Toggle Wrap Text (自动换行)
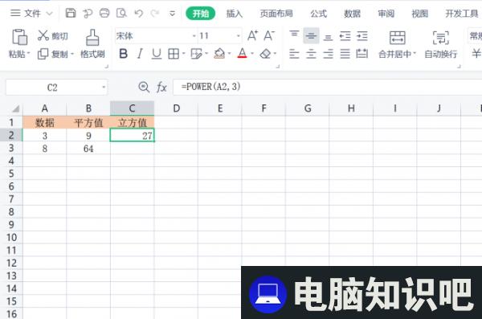 coord(440,44)
